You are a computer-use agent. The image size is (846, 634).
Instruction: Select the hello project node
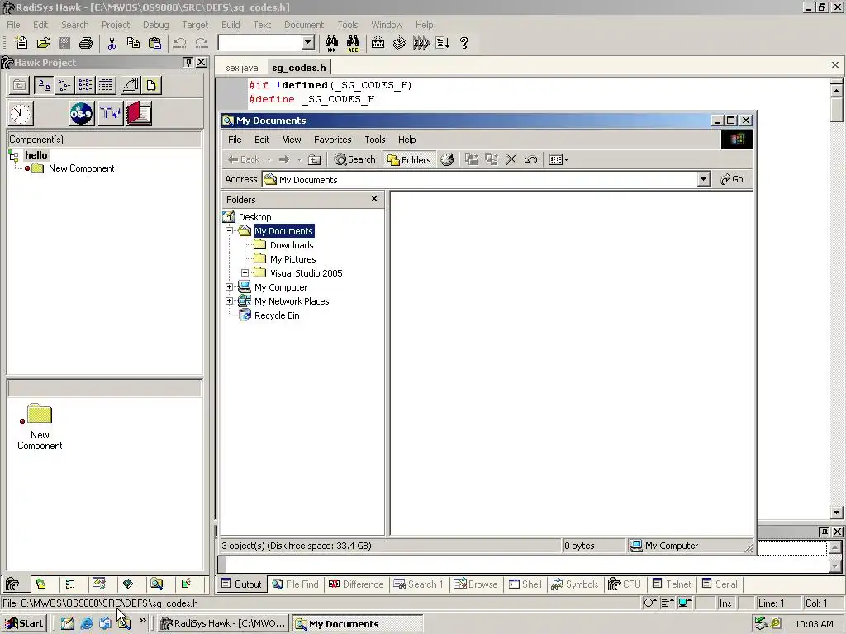[x=36, y=155]
